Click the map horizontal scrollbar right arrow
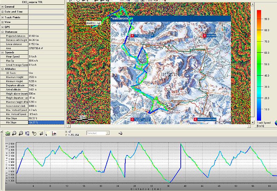This screenshot has height=191, width=277. click(x=249, y=126)
